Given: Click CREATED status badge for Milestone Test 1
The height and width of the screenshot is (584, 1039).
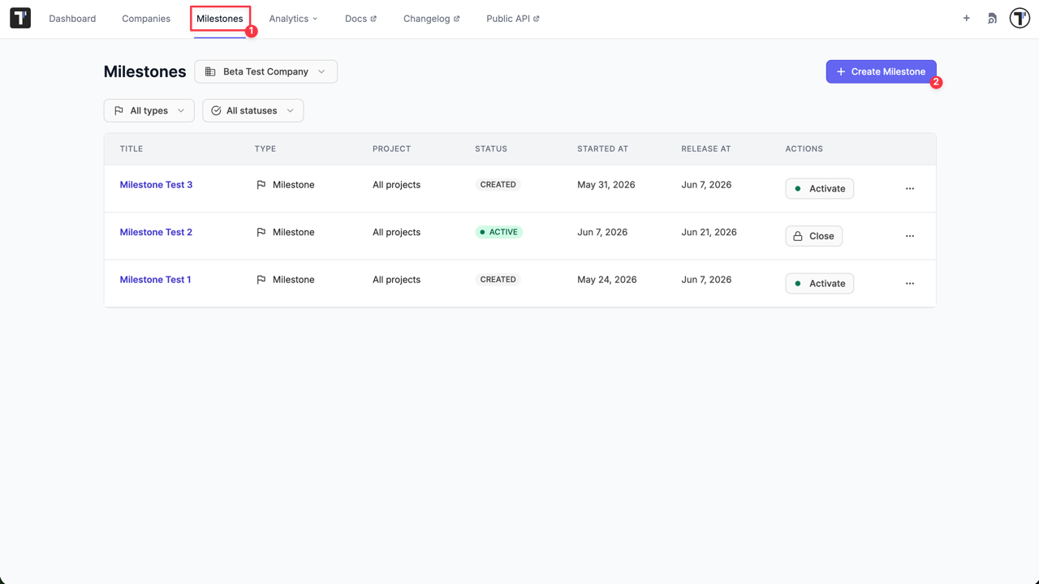Looking at the screenshot, I should click(498, 280).
